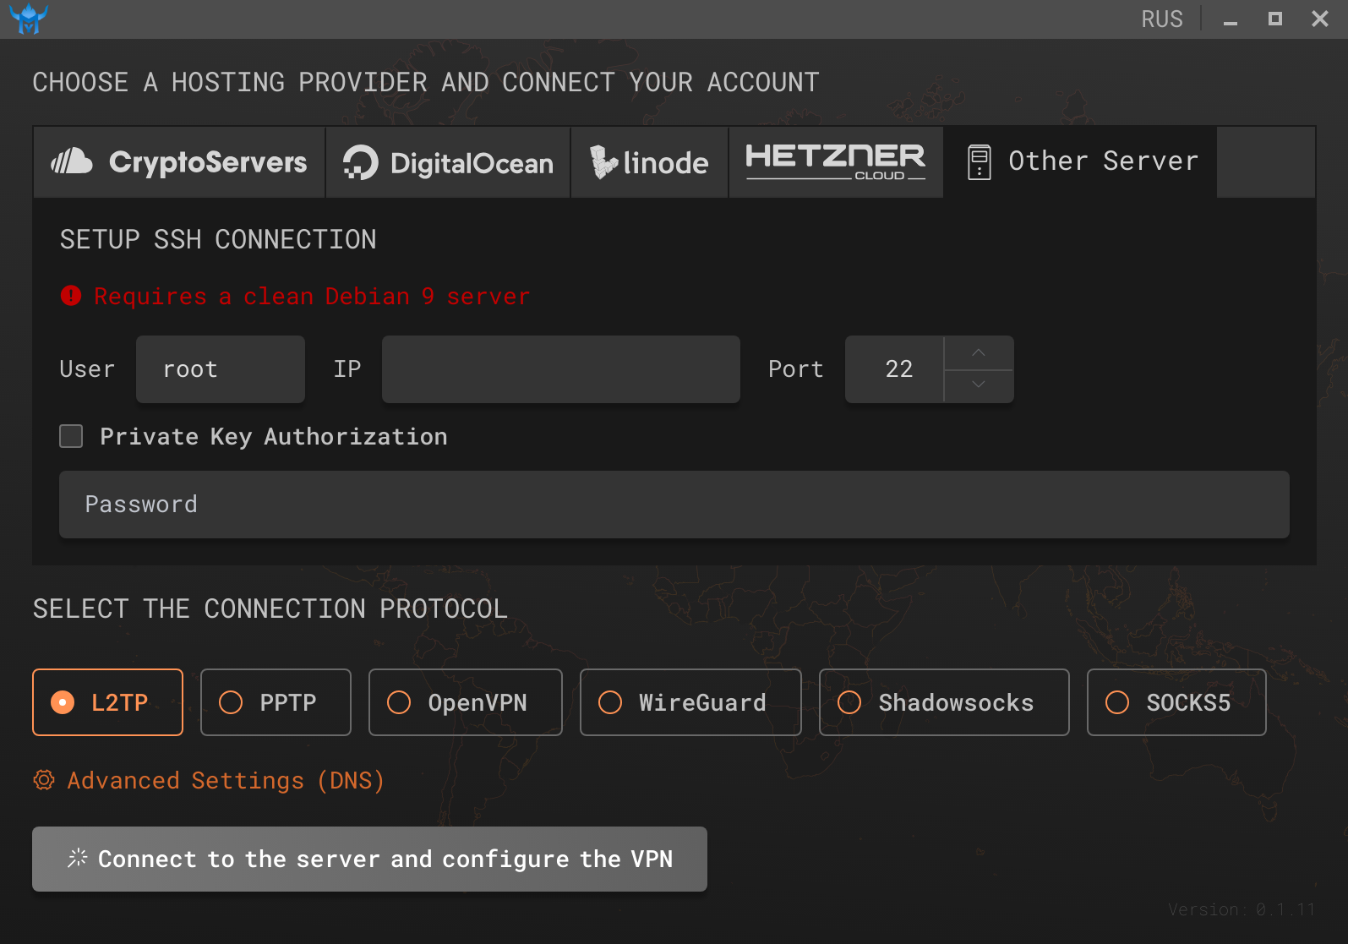1348x944 pixels.
Task: Select the DigitalOcean provider tab
Action: point(448,162)
